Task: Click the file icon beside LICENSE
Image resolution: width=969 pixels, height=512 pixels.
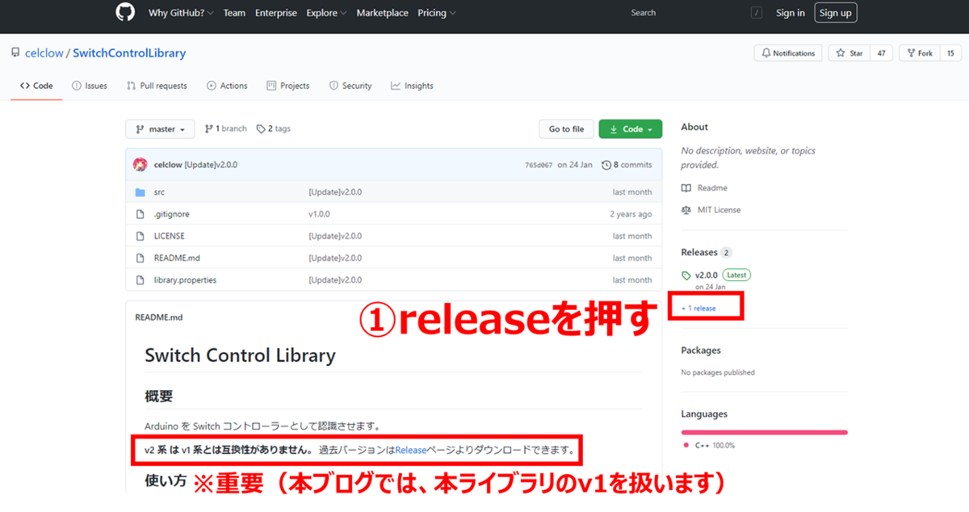Action: [x=140, y=236]
